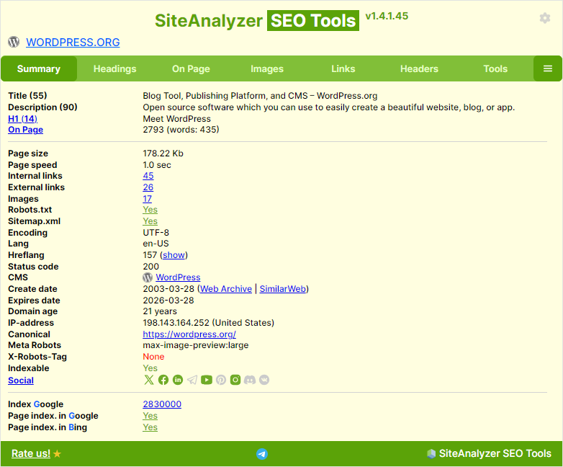The height and width of the screenshot is (467, 563).
Task: Open the YouTube social icon
Action: 207,380
